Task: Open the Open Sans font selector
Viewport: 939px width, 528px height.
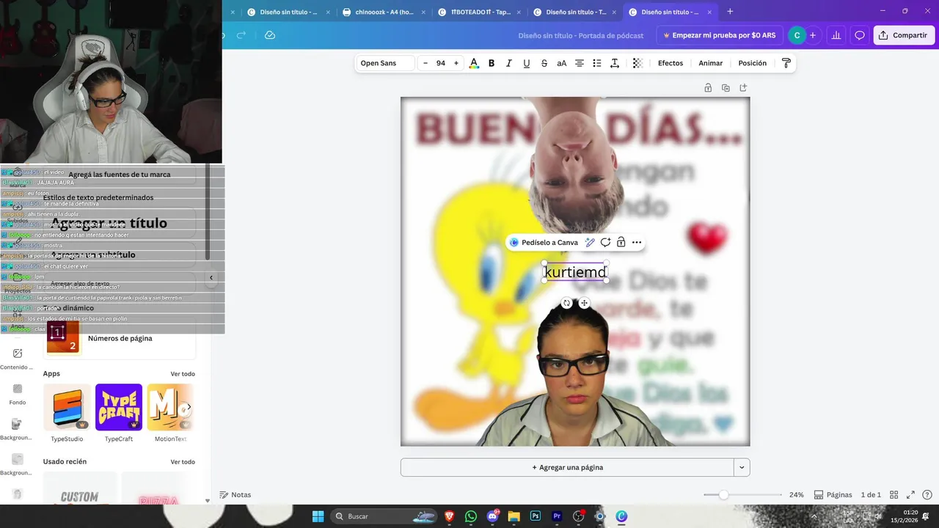Action: click(x=385, y=63)
